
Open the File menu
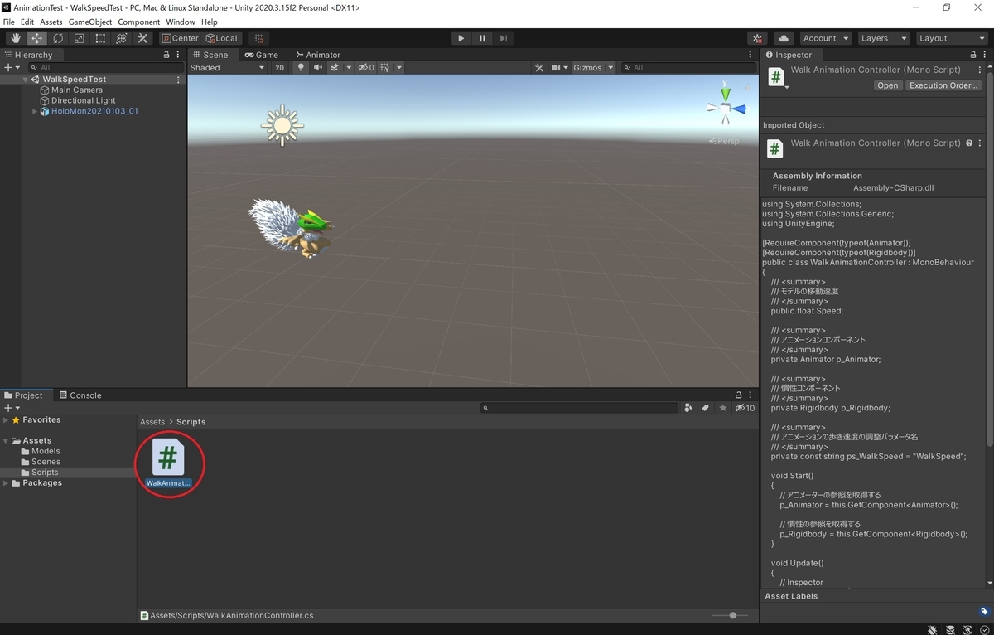[x=9, y=22]
